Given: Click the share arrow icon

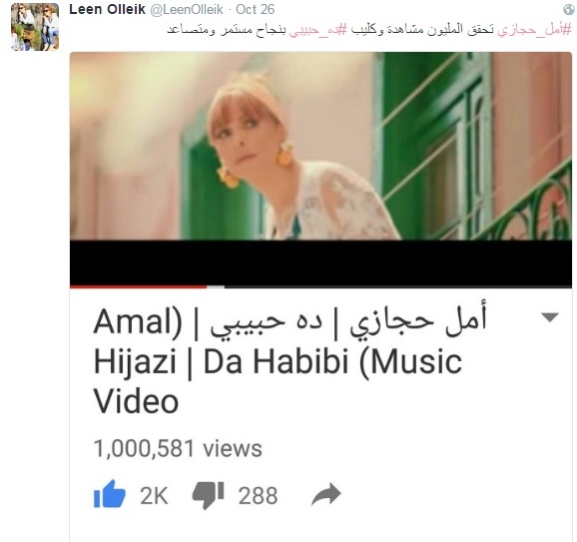Looking at the screenshot, I should pyautogui.click(x=326, y=494).
